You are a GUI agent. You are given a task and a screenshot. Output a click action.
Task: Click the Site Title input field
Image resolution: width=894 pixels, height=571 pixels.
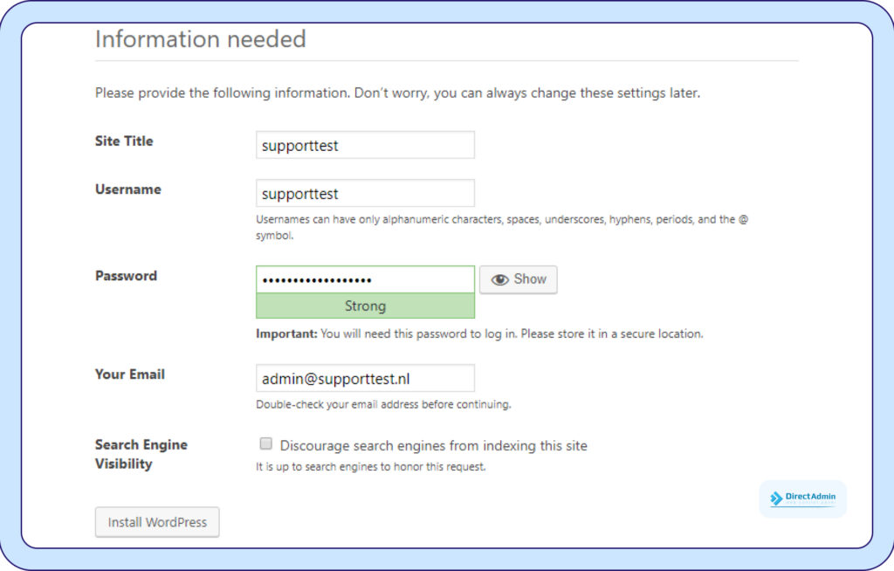[365, 145]
